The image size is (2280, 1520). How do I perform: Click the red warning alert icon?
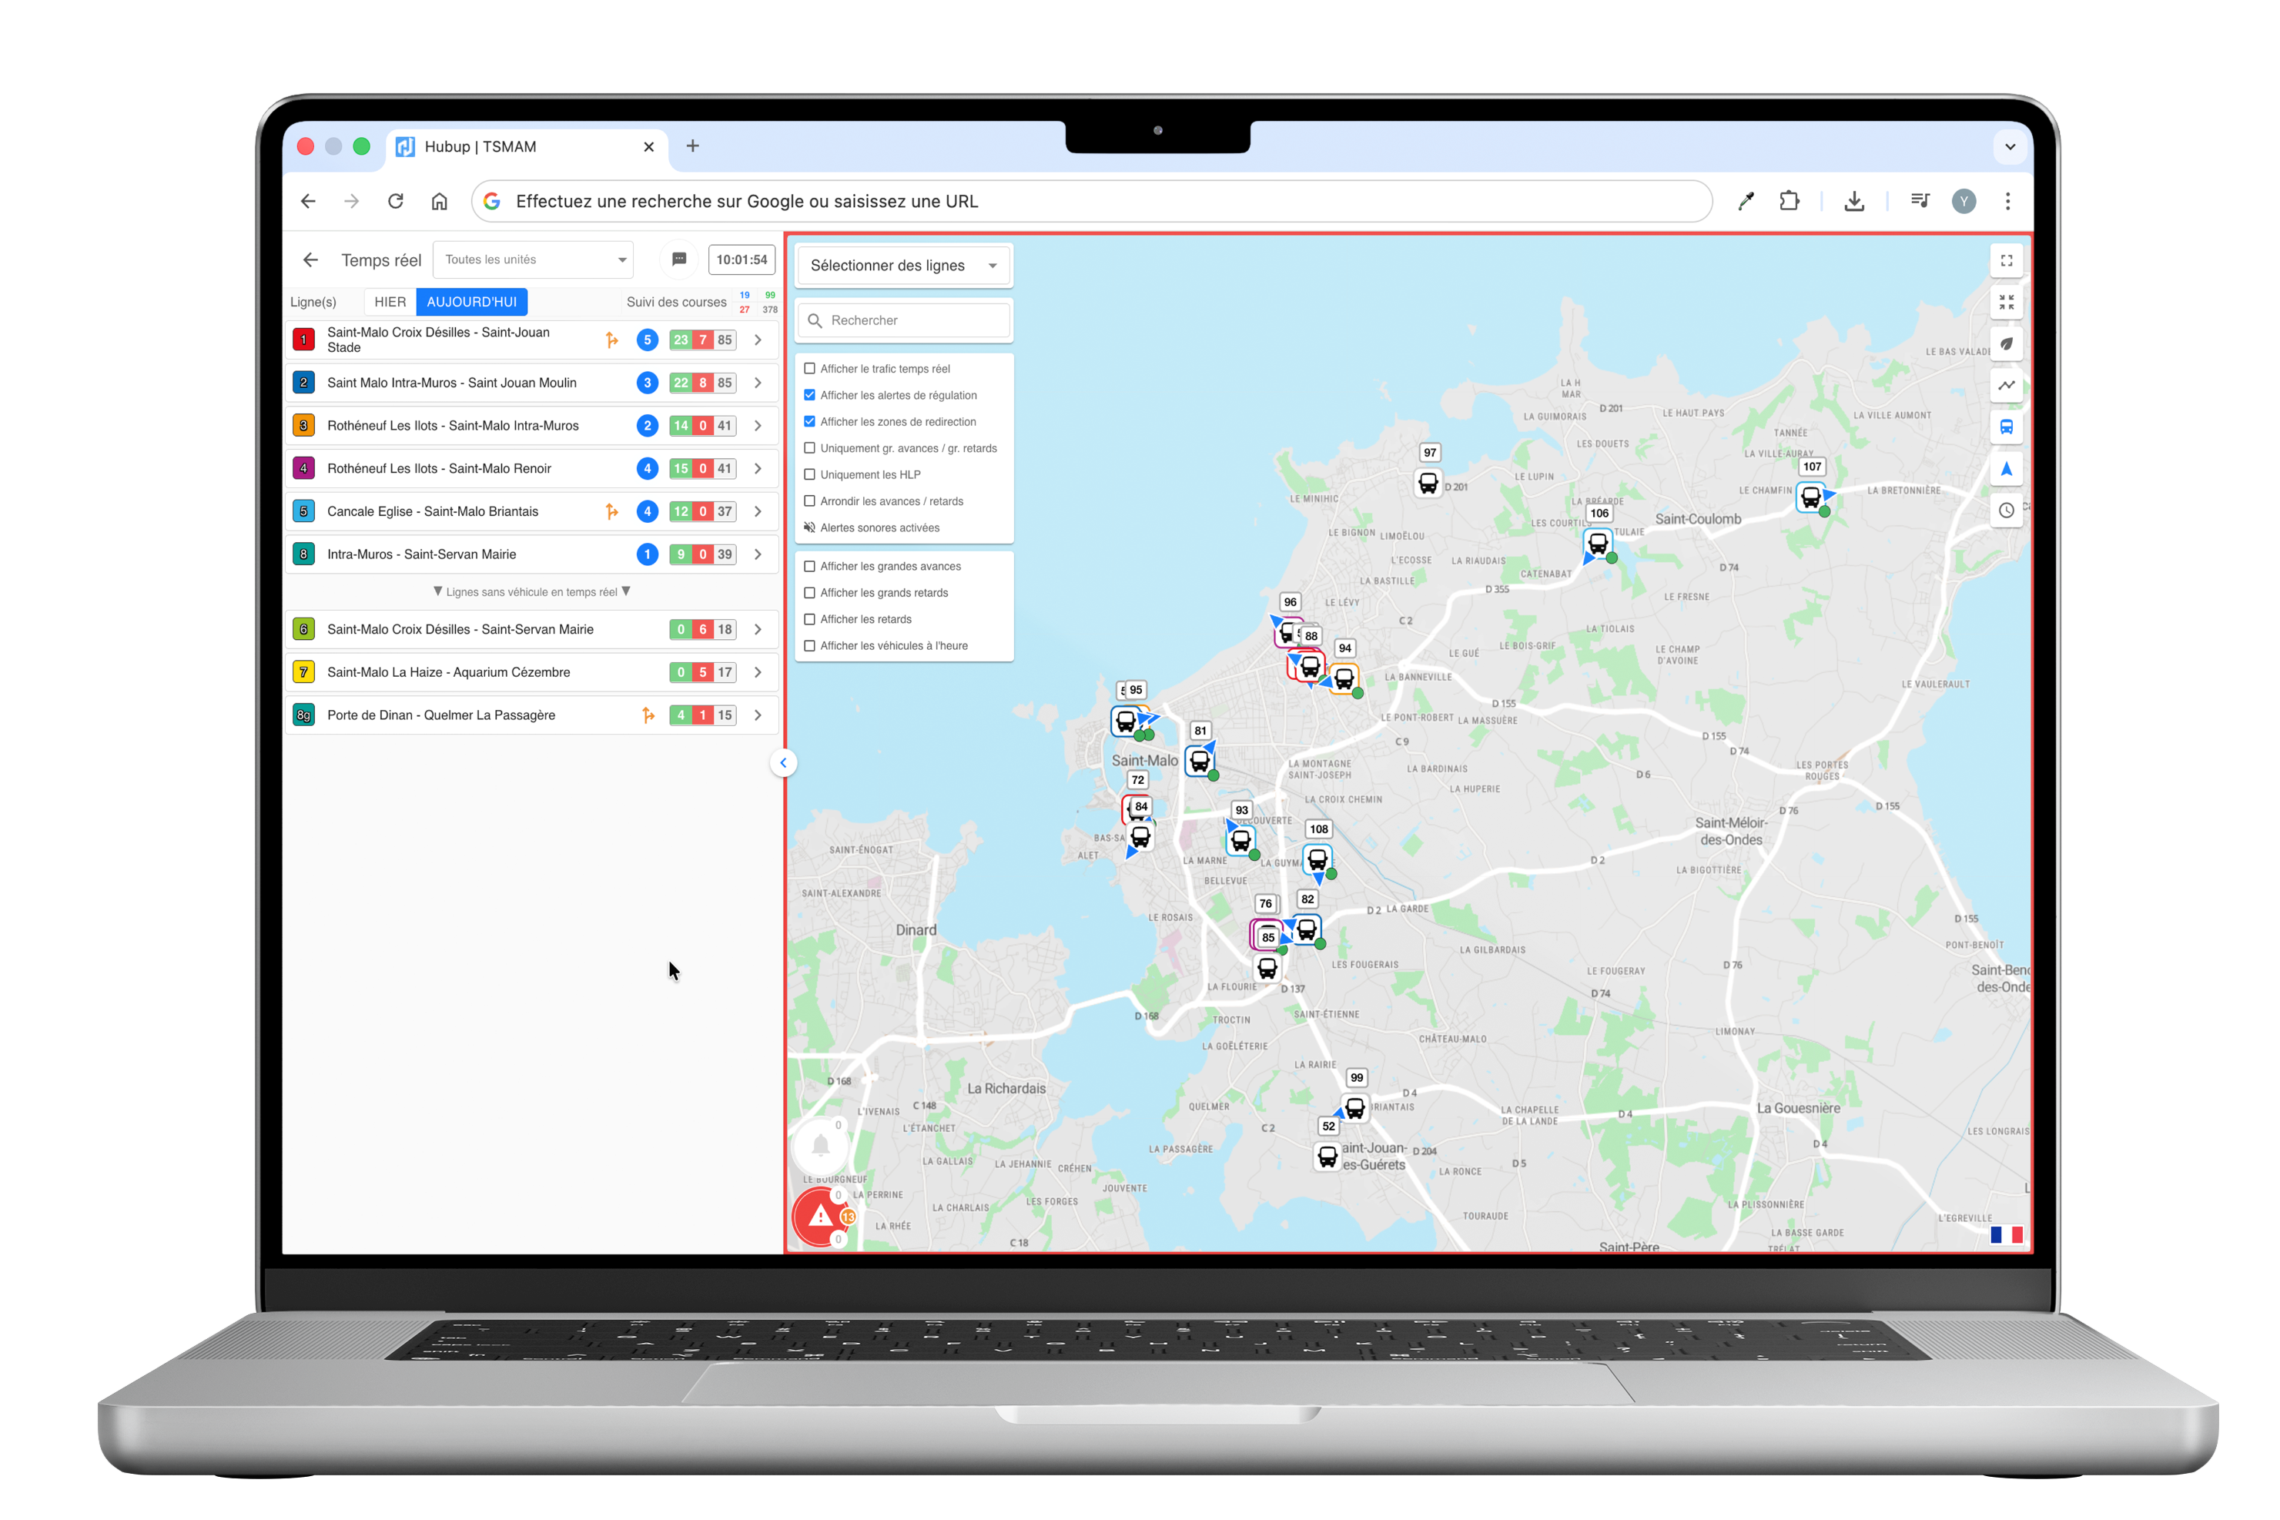(x=820, y=1217)
